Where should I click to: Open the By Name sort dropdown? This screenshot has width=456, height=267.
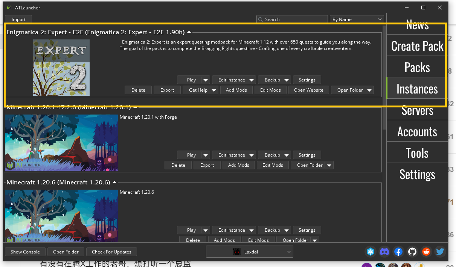[x=357, y=20]
